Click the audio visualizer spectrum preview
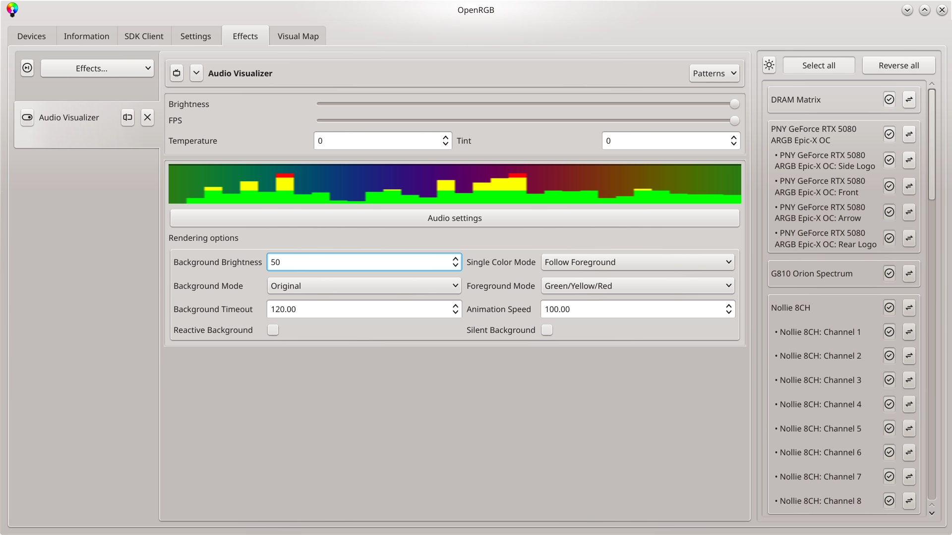 pyautogui.click(x=455, y=184)
